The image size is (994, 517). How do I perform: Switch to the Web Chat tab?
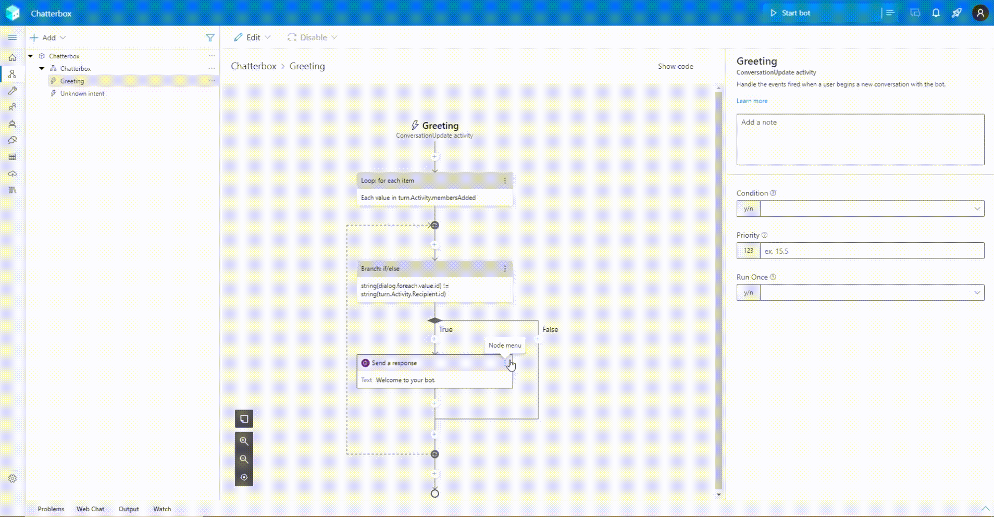[x=90, y=509]
